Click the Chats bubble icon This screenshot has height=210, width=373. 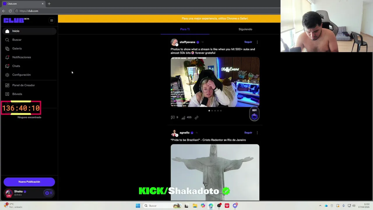click(x=7, y=66)
